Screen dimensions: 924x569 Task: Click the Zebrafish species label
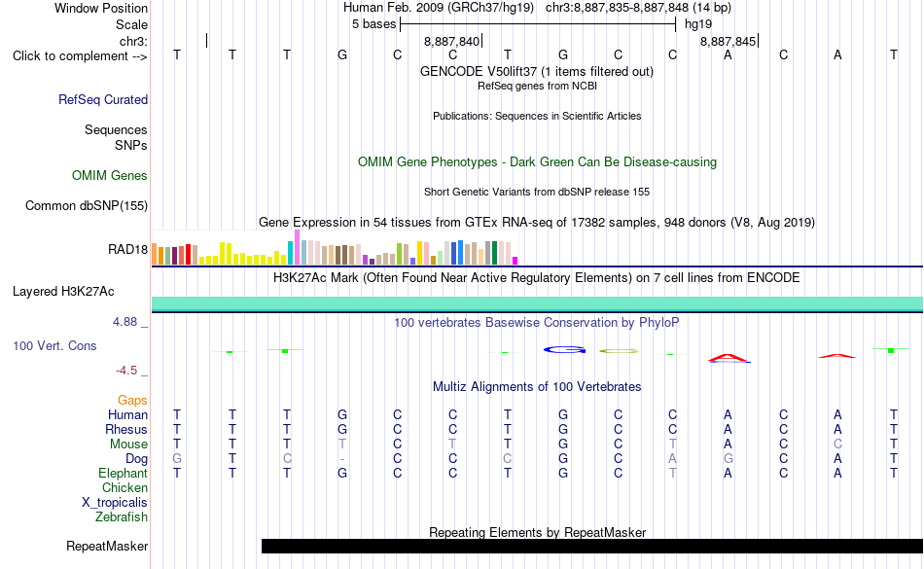[x=122, y=516]
